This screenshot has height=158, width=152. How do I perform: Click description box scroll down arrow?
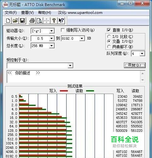143,80
